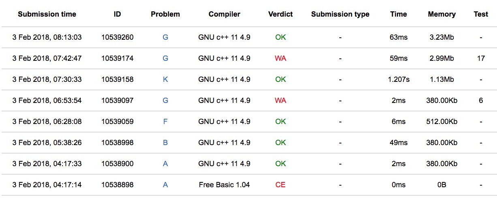Click problem F link in submissions table
This screenshot has height=201, width=497.
tap(165, 122)
